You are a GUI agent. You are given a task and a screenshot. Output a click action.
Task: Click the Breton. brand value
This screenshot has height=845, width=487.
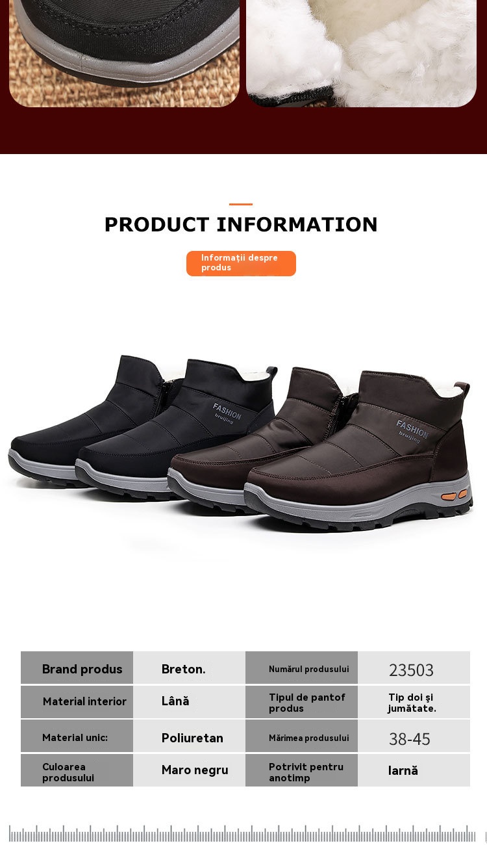click(184, 669)
